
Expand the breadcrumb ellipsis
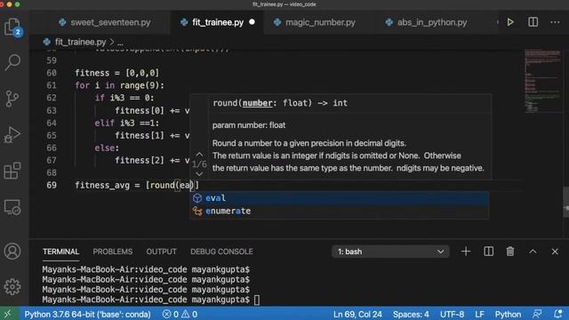tap(121, 43)
